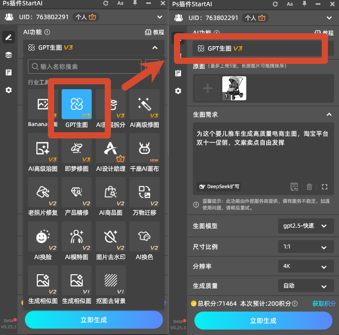The height and width of the screenshot is (335, 339).
Task: Collapse GPT生图 dropdown in left panel
Action: click(155, 47)
